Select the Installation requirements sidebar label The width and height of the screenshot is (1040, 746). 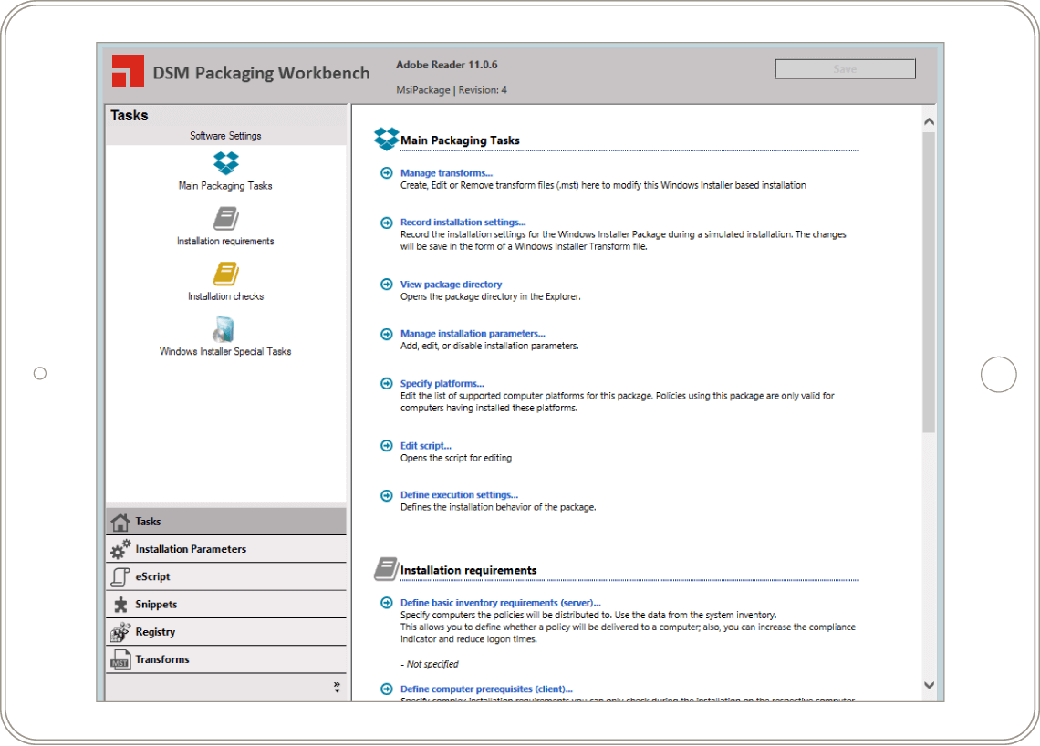225,242
